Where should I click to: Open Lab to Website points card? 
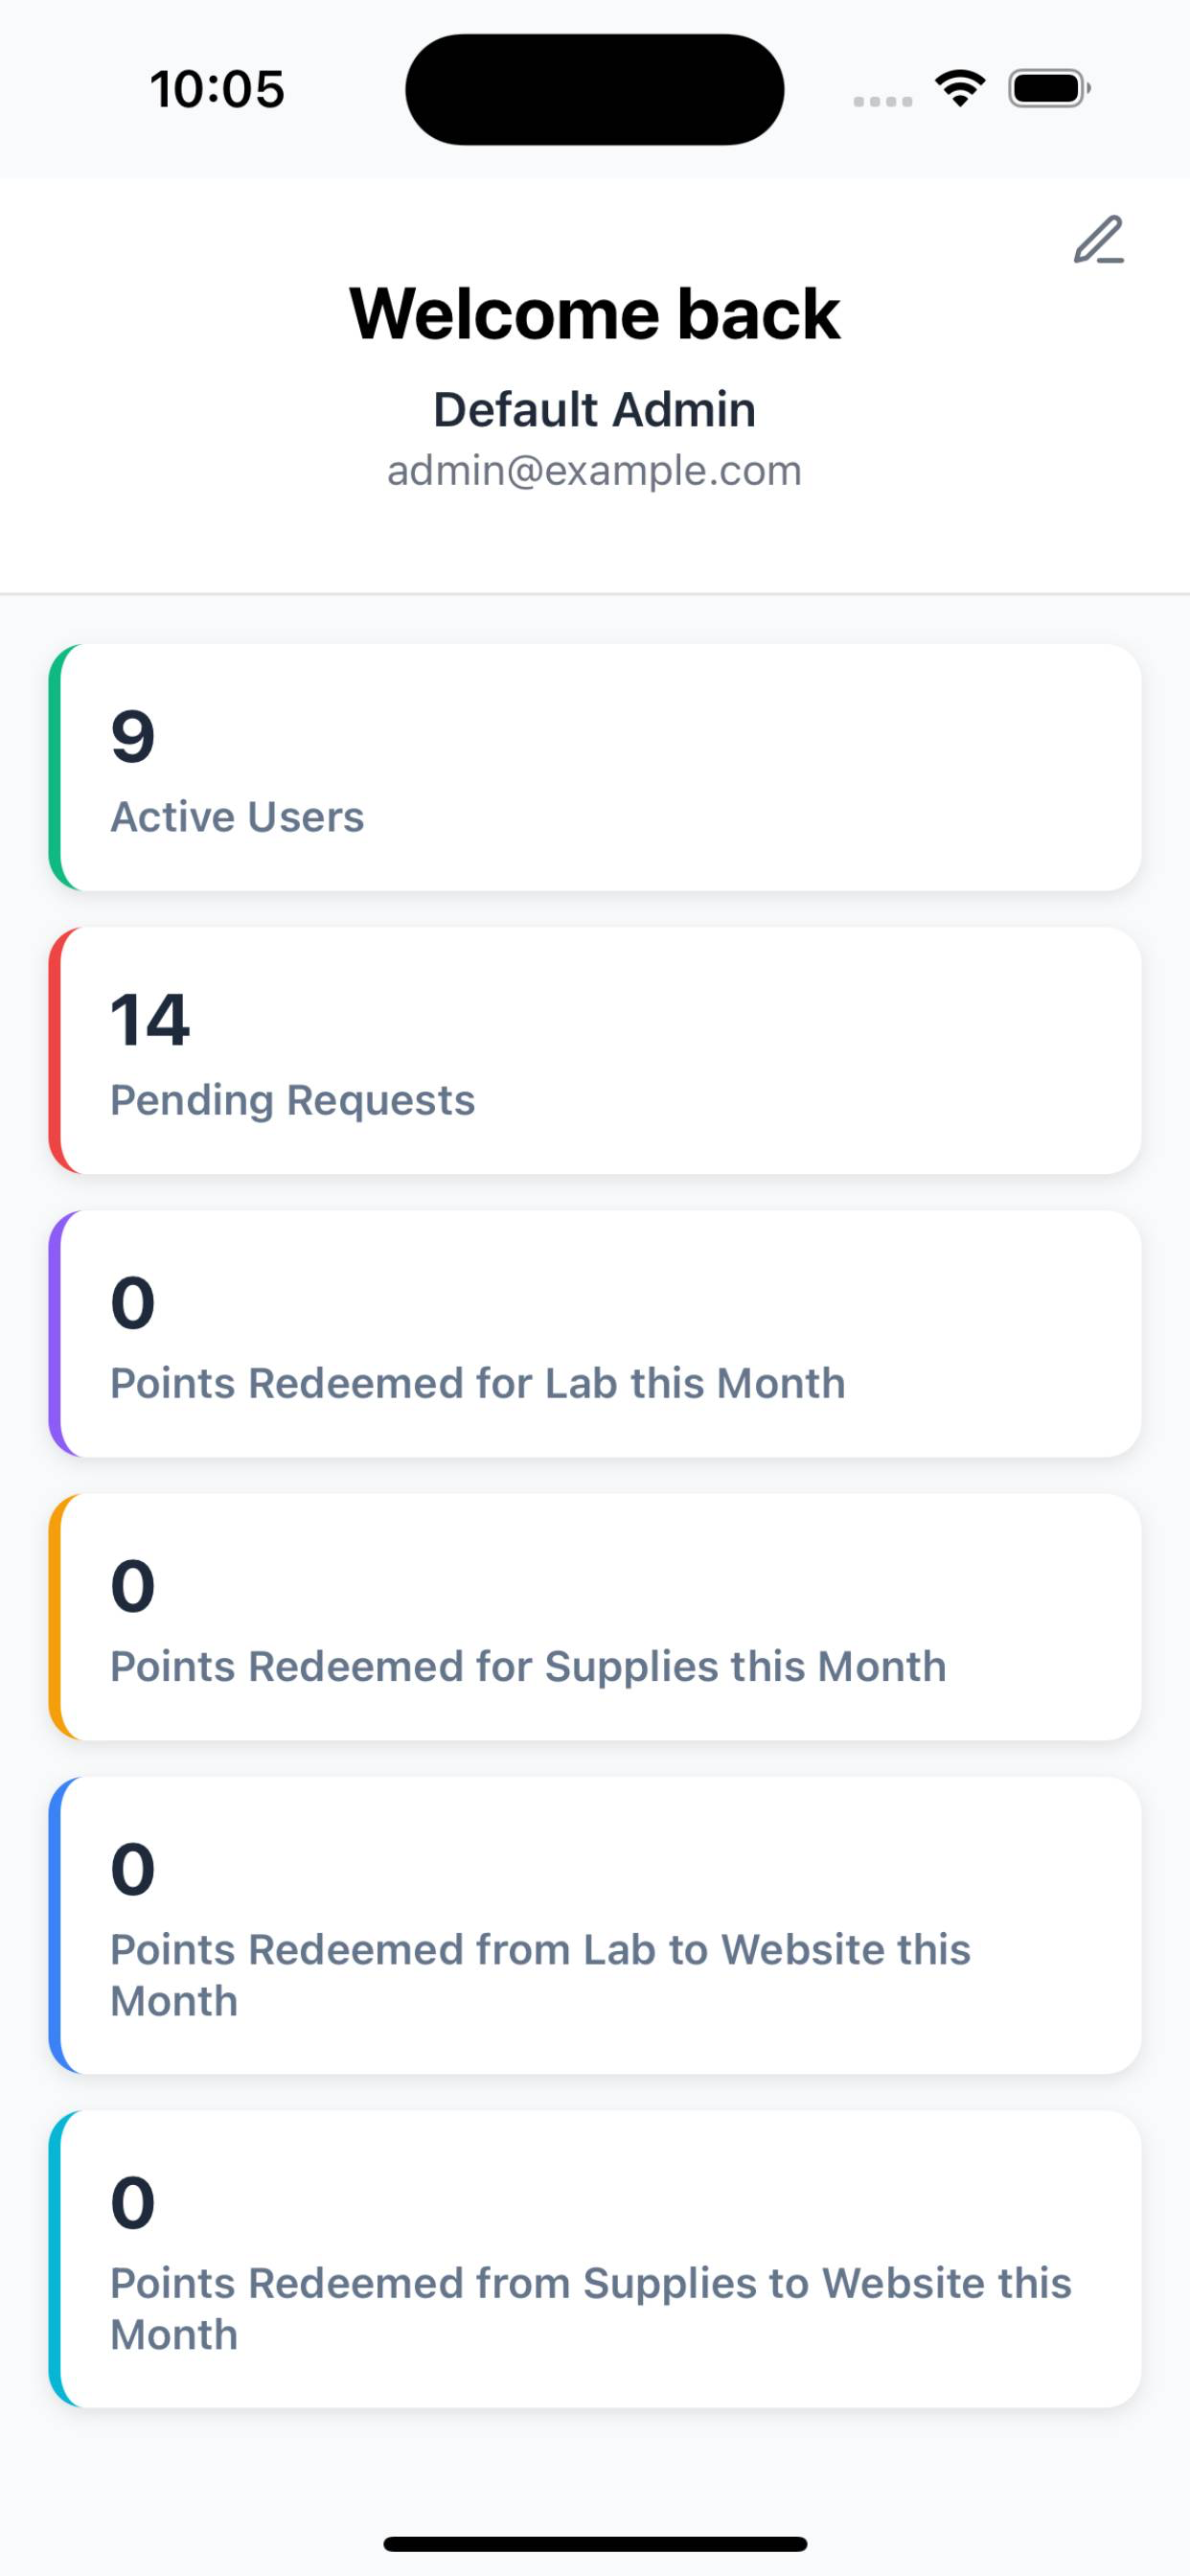[595, 1925]
